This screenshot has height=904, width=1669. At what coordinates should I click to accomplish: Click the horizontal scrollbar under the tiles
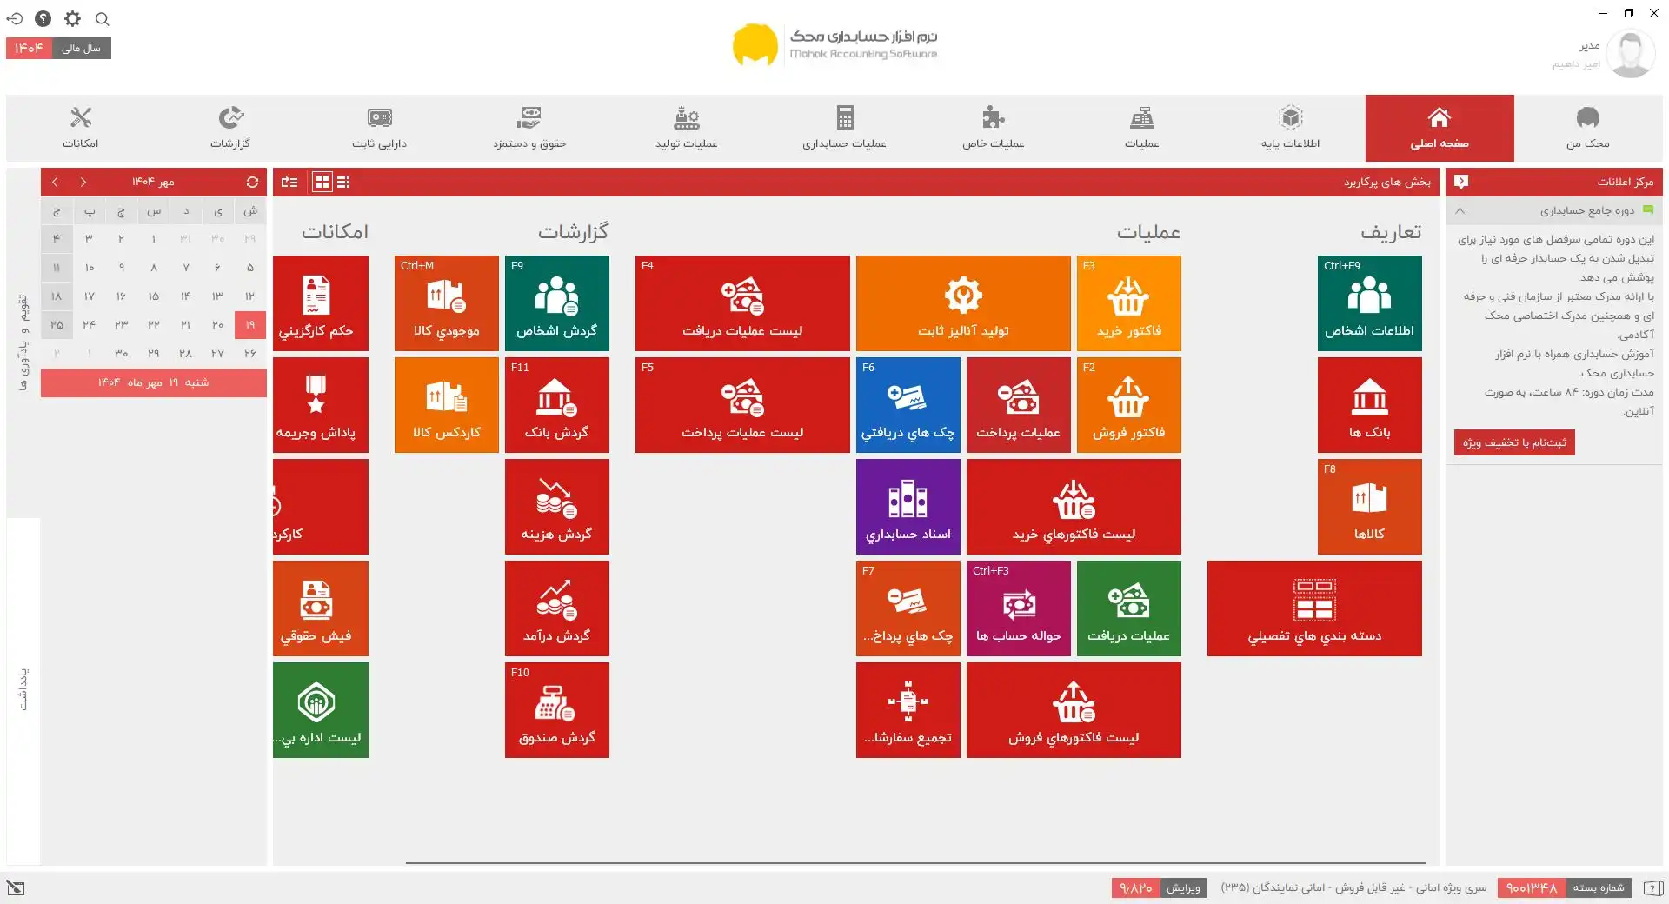(x=913, y=862)
